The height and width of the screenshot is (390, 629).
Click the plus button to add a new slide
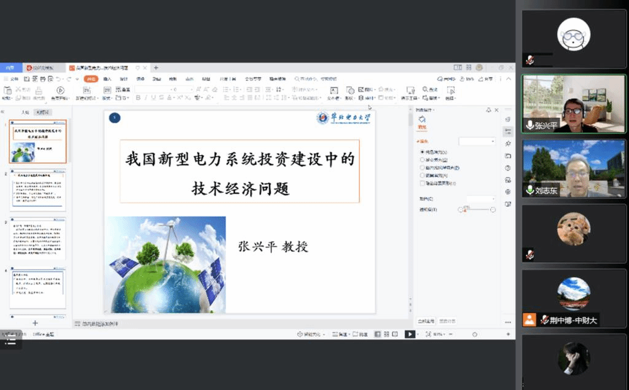[x=35, y=322]
